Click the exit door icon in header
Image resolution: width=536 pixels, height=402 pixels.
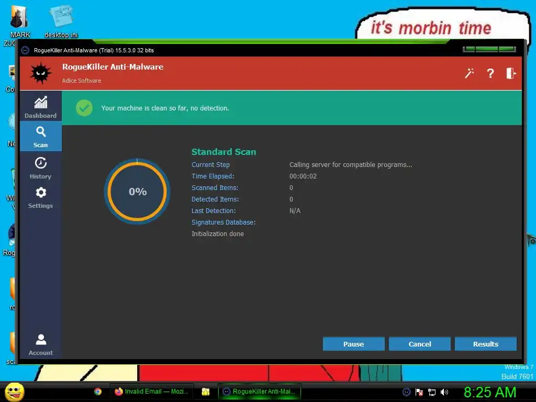[x=511, y=73]
